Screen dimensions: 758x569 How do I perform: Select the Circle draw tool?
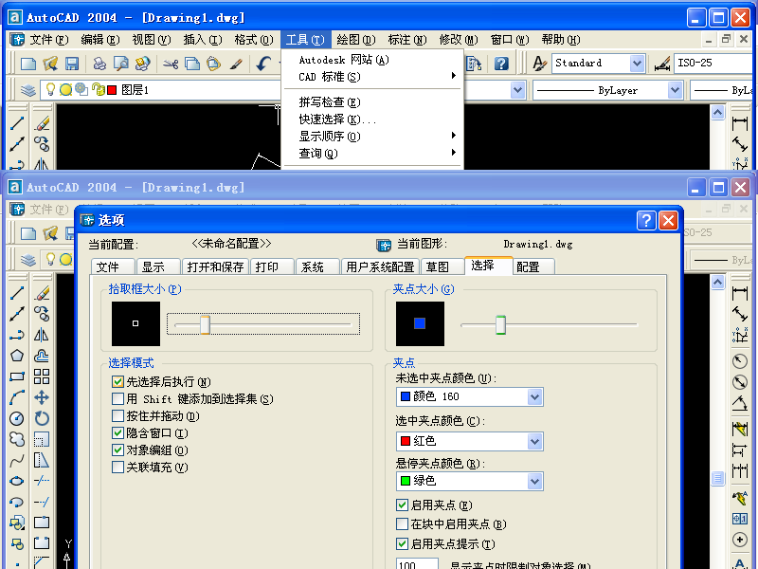(x=17, y=418)
